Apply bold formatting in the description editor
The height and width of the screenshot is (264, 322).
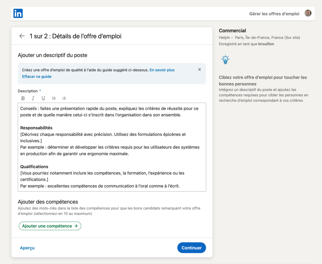(23, 98)
